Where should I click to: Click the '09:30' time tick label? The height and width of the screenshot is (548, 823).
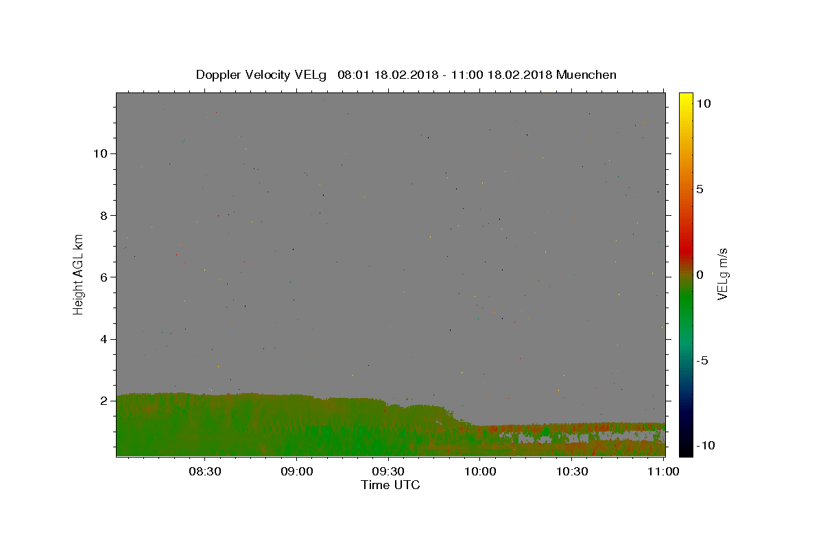(389, 471)
